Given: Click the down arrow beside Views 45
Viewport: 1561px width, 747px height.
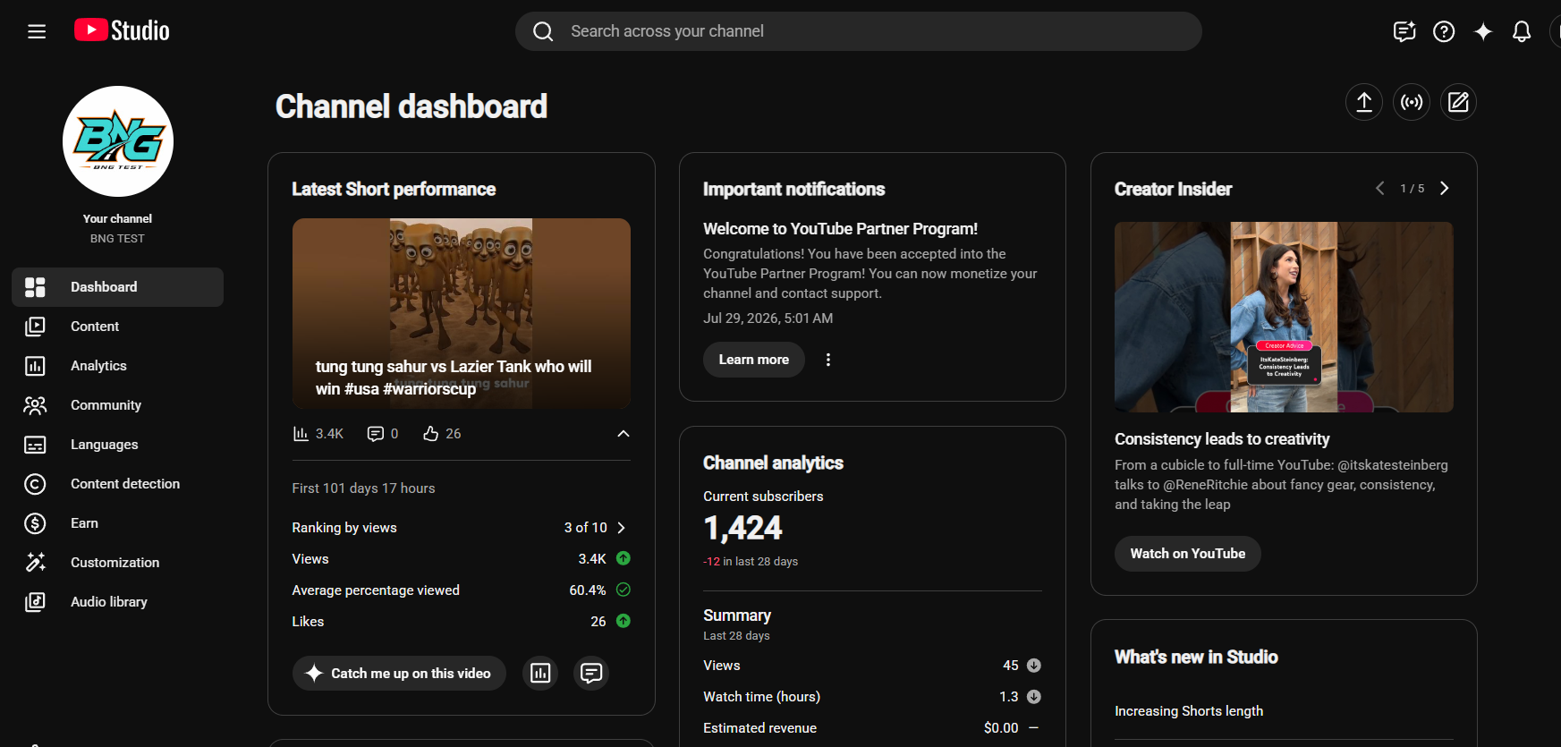Looking at the screenshot, I should click(1034, 666).
